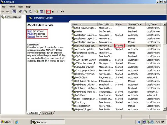Sort by the Log On As column header

pos(153,24)
